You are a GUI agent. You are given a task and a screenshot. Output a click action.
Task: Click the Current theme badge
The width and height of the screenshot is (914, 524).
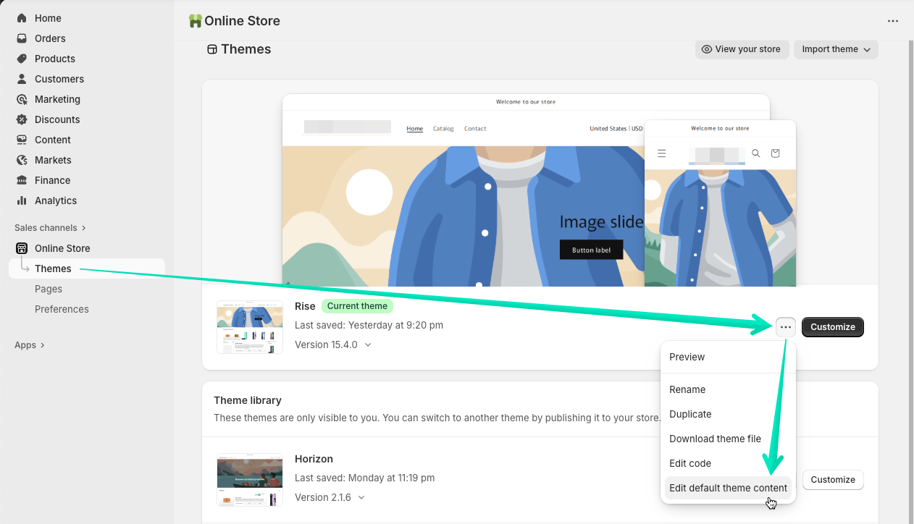(357, 306)
